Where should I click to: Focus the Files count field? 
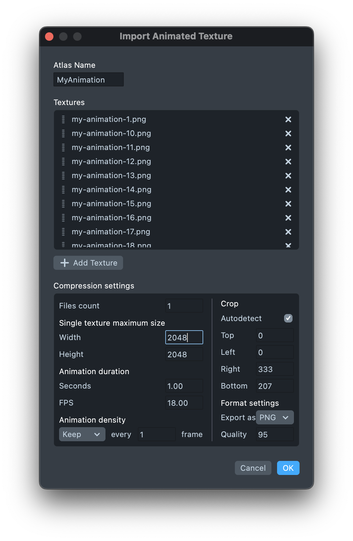coord(184,306)
